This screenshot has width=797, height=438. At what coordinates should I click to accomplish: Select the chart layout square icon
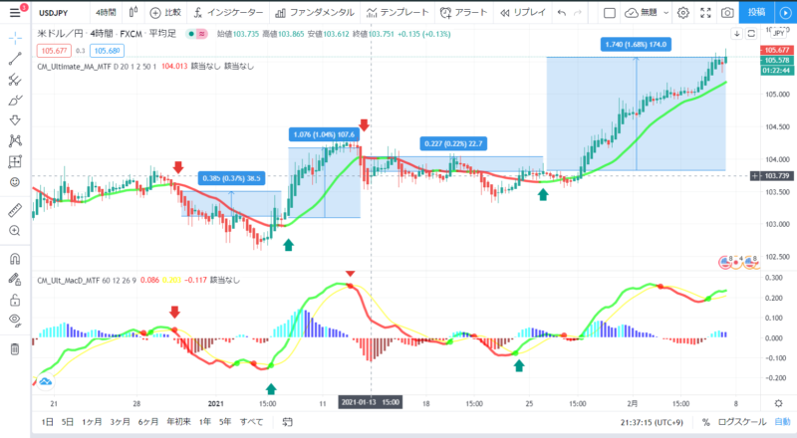610,13
